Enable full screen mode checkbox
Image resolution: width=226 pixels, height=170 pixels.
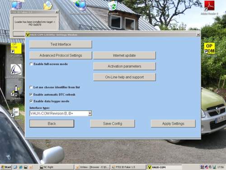click(x=31, y=64)
